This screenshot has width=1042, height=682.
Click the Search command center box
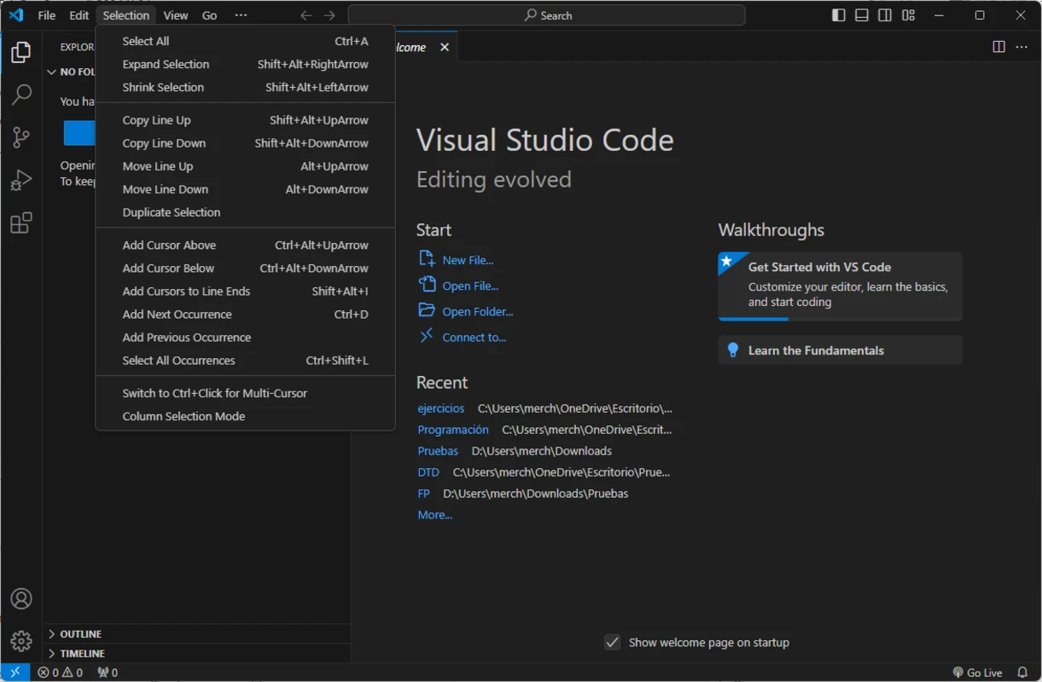click(x=546, y=15)
